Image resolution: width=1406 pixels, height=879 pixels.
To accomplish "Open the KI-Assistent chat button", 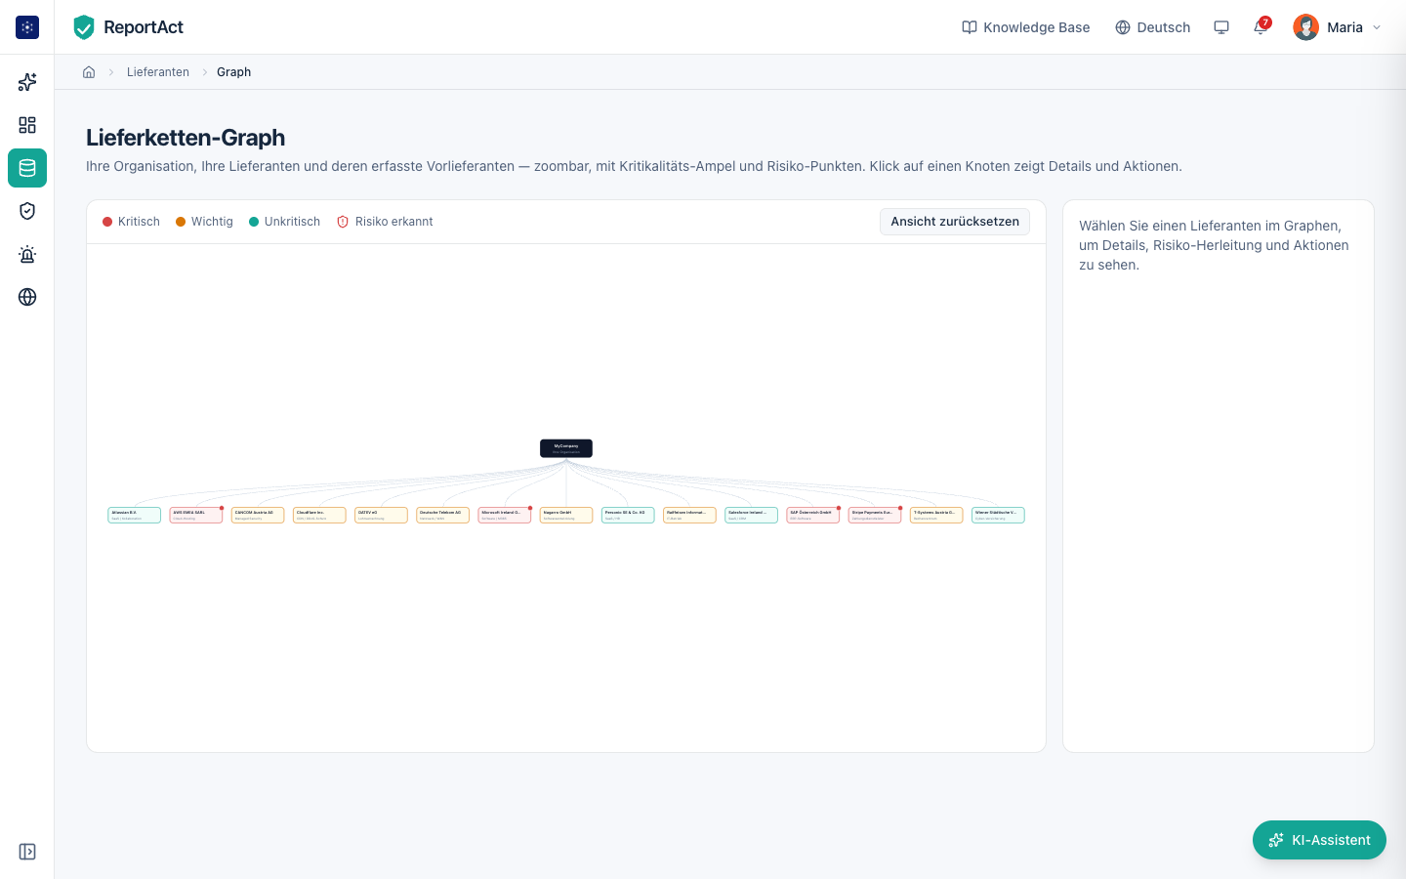I will 1319,840.
